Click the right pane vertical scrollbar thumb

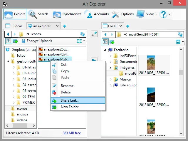click(181, 72)
